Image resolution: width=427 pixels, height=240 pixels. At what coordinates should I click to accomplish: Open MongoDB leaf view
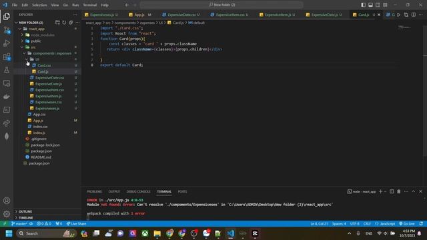[x=7, y=136]
